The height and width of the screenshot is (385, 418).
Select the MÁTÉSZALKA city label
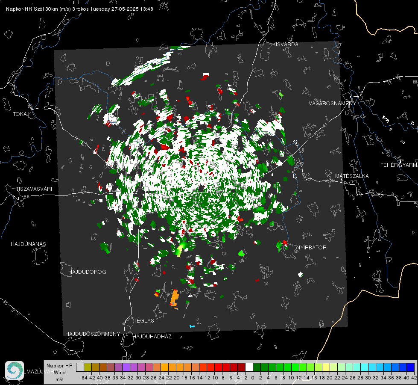pos(352,176)
